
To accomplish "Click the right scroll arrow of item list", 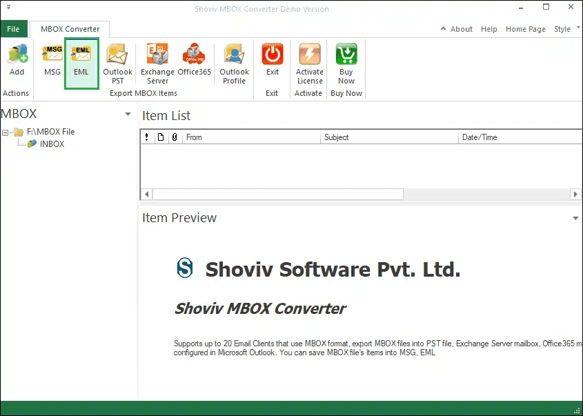I will coord(575,194).
